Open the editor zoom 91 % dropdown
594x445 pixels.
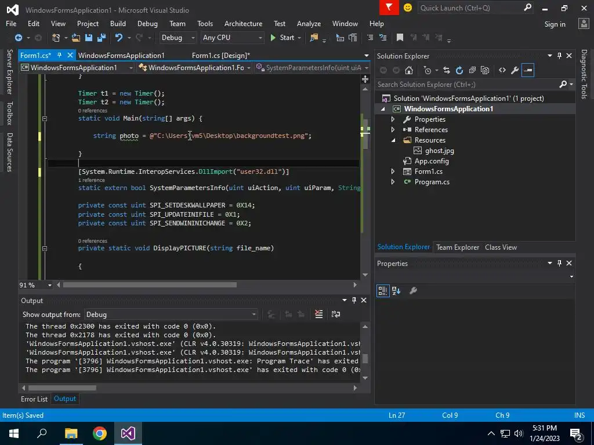pos(50,285)
